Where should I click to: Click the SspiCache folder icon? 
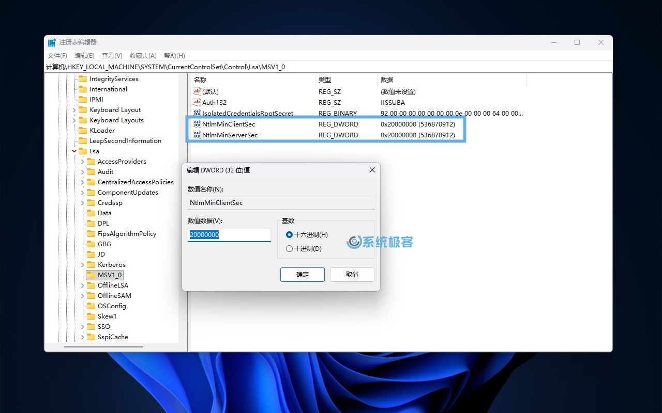[x=91, y=337]
